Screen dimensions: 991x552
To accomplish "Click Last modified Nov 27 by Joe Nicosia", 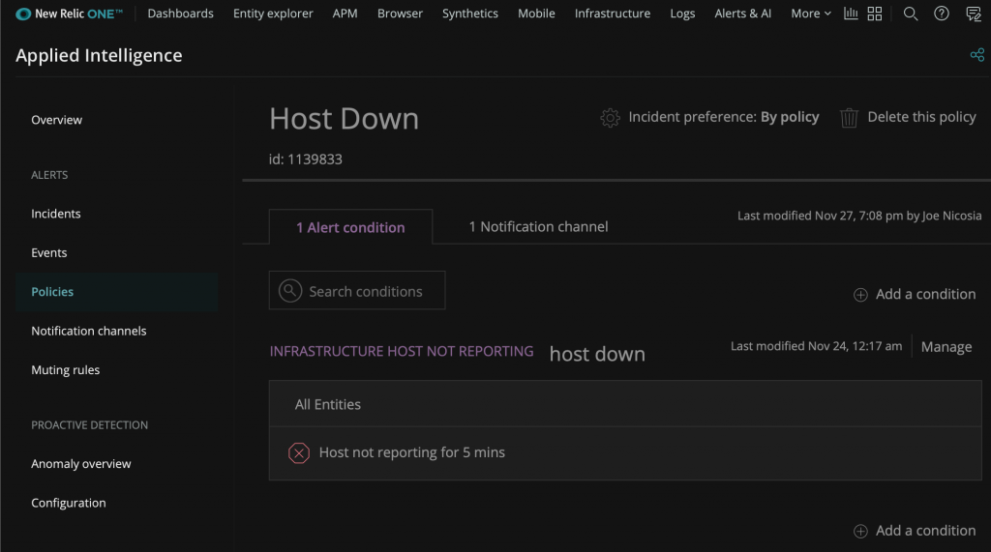I will pos(859,216).
